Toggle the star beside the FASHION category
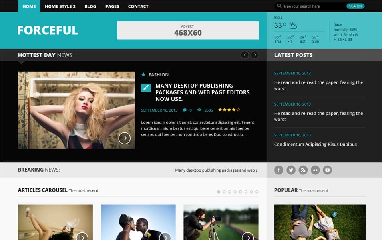 (x=143, y=74)
